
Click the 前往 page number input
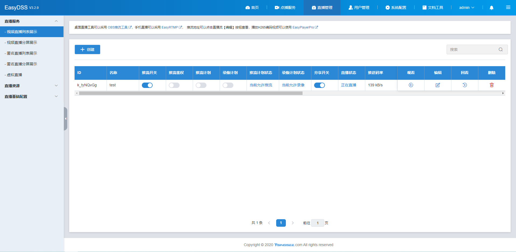pos(318,223)
